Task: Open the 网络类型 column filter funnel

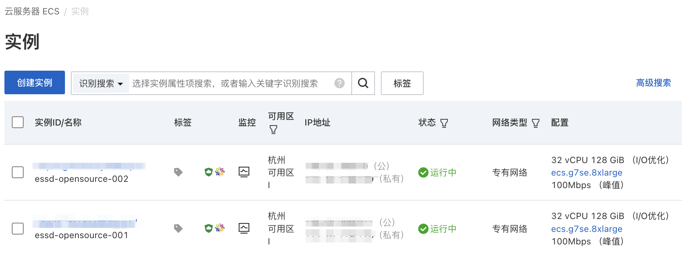Action: point(536,123)
